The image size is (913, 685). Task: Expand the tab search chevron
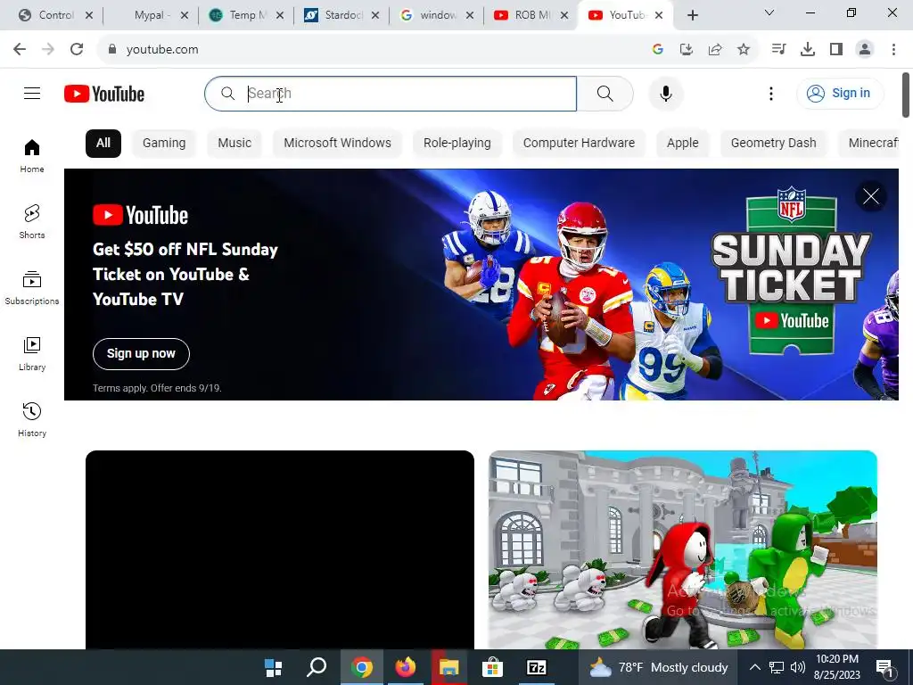(769, 12)
